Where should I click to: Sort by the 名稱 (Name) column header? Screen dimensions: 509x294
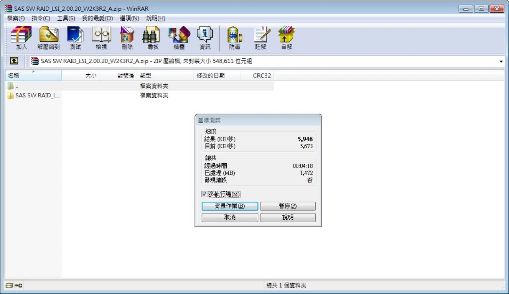pyautogui.click(x=33, y=75)
